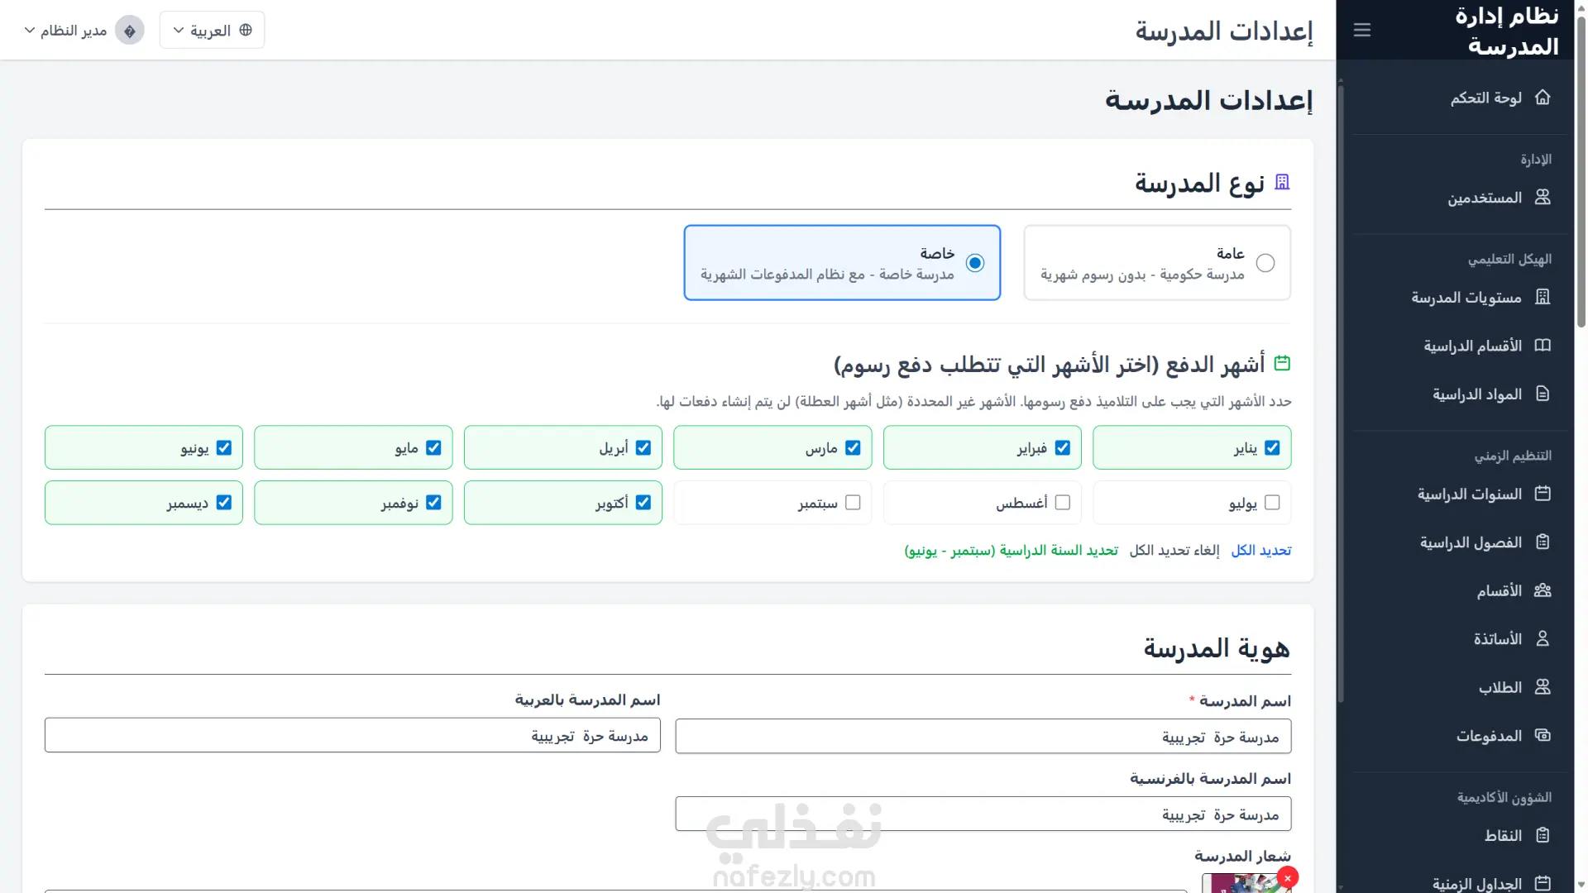Open the العربية language dropdown

coord(212,31)
